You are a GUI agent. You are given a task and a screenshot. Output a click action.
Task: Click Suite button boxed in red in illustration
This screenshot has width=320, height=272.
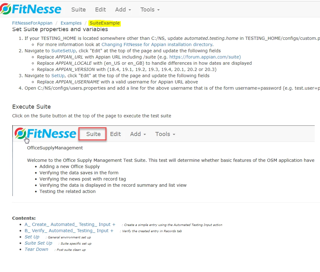coord(93,134)
